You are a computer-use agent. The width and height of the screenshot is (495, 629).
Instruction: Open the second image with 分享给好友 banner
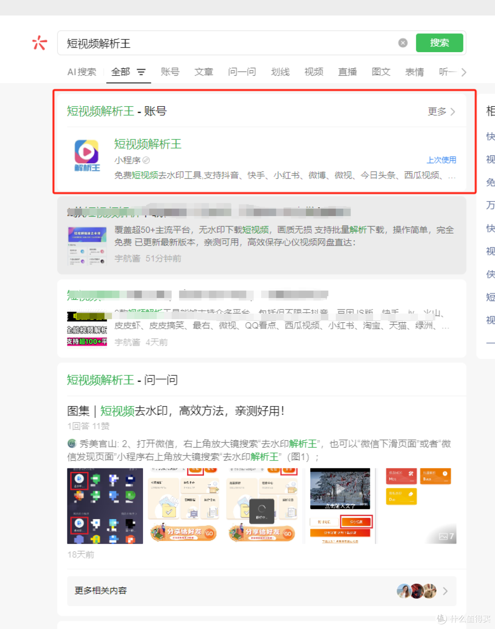[x=183, y=506]
